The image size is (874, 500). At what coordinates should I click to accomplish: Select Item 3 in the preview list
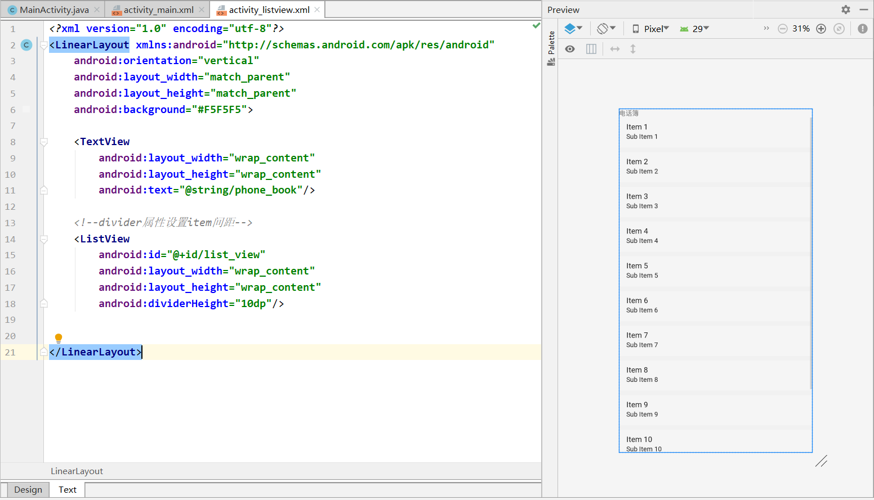pos(715,202)
